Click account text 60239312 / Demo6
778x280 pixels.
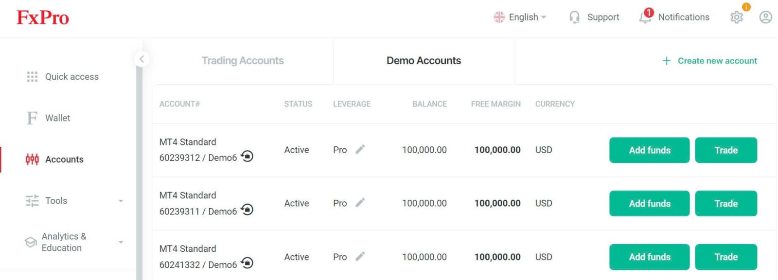(x=198, y=157)
